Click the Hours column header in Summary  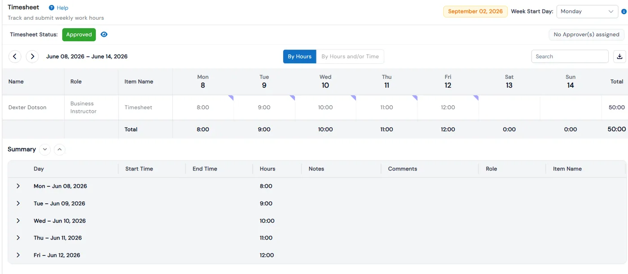tap(277, 169)
